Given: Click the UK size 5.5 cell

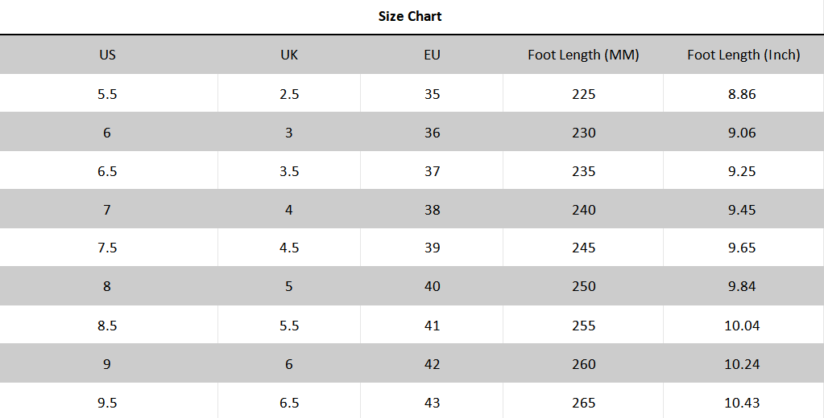Looking at the screenshot, I should [x=289, y=326].
